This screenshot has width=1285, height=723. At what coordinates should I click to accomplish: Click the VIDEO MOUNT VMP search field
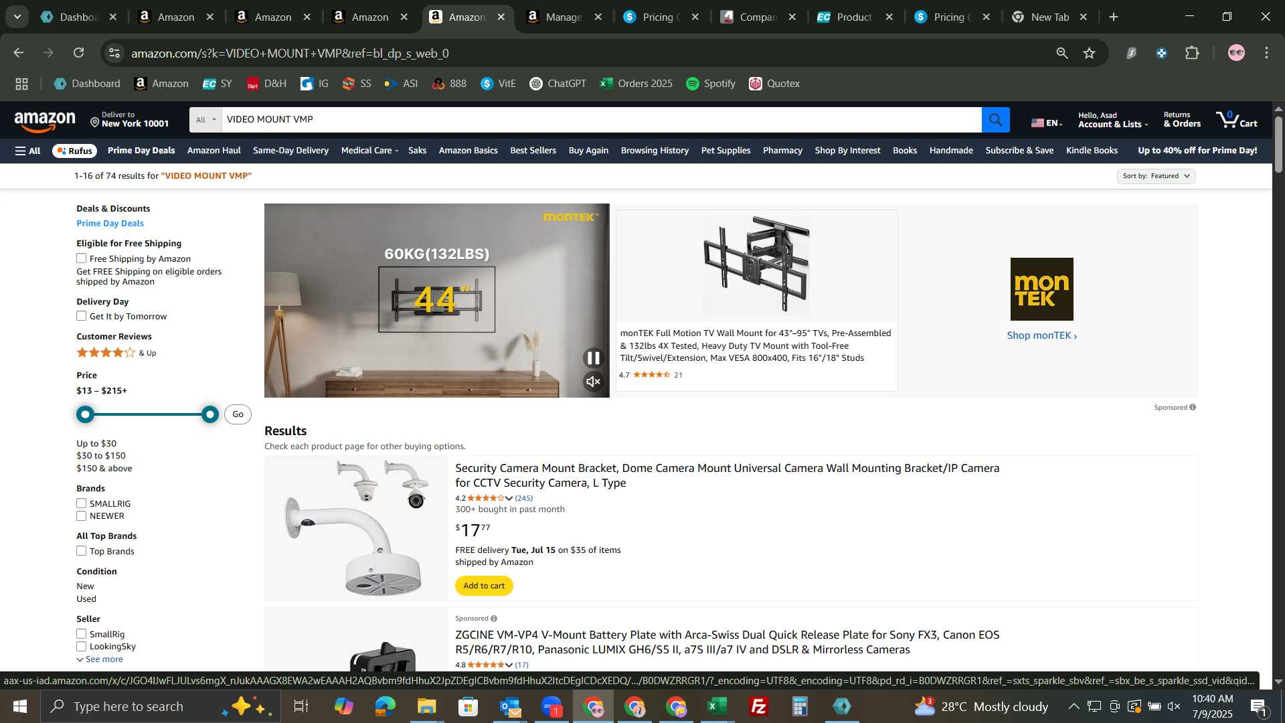pyautogui.click(x=601, y=120)
